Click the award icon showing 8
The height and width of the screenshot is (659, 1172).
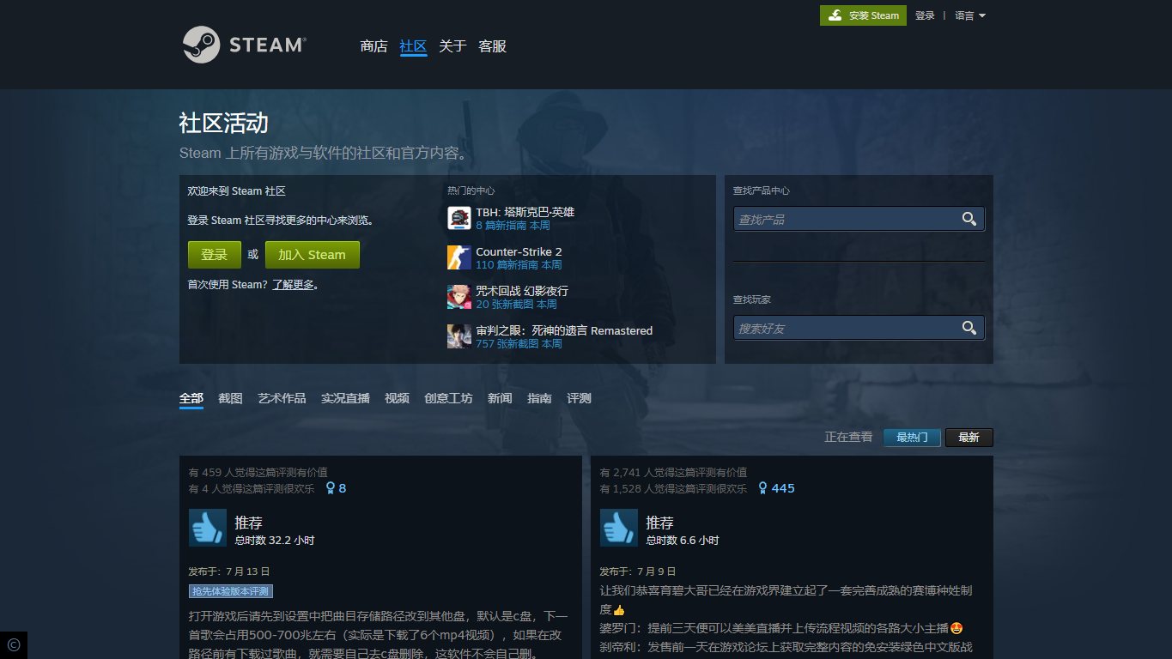coord(331,488)
